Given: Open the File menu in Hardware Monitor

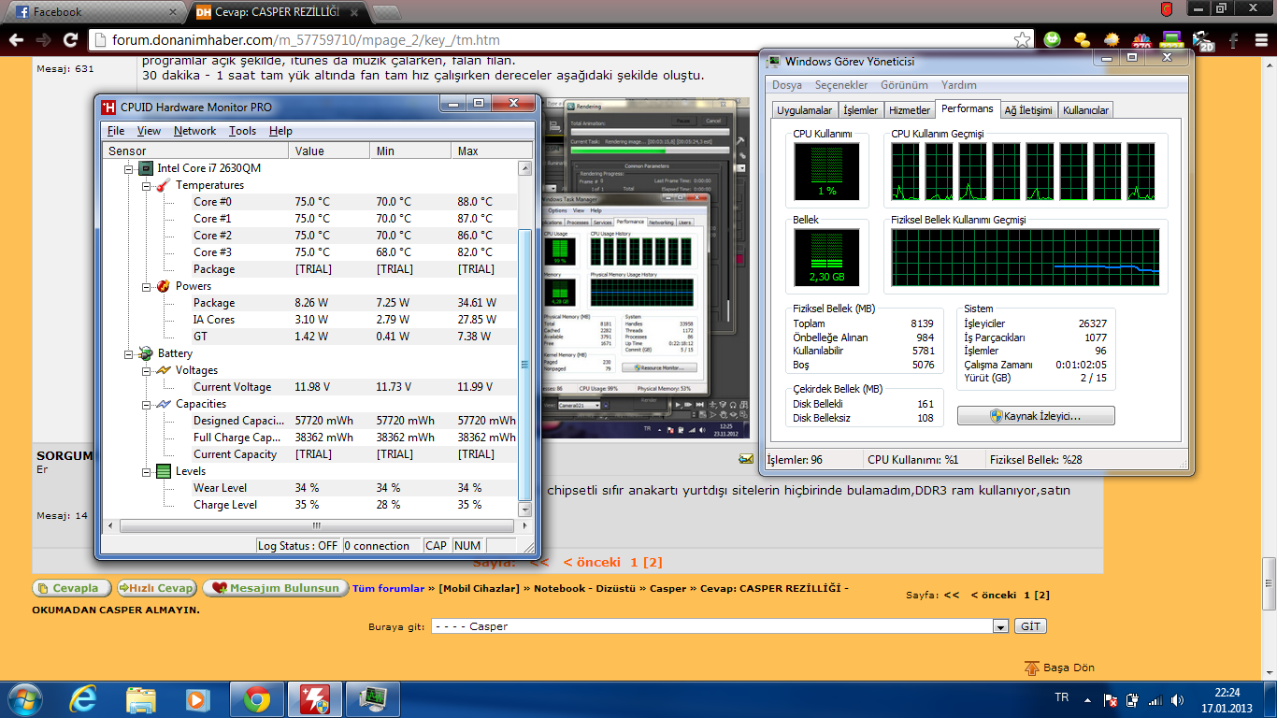Looking at the screenshot, I should tap(116, 131).
